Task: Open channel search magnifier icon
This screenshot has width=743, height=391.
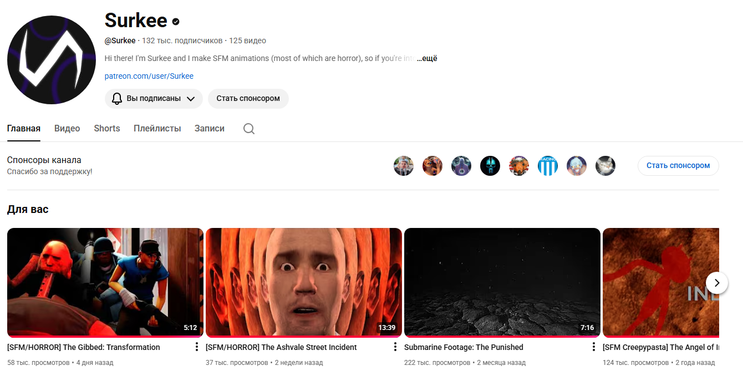Action: tap(249, 129)
